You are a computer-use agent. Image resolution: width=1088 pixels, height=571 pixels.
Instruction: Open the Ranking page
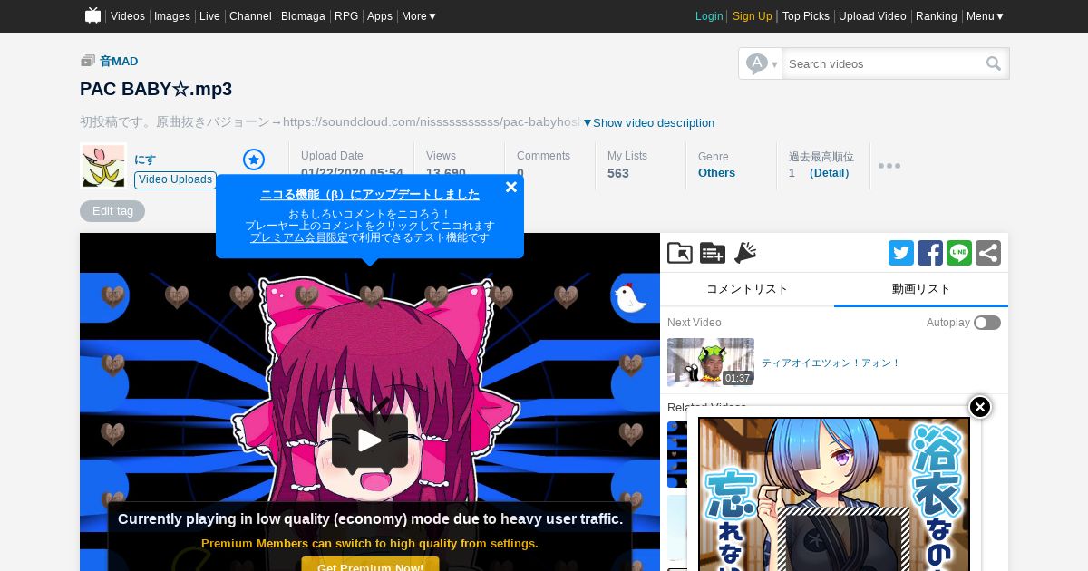point(937,16)
